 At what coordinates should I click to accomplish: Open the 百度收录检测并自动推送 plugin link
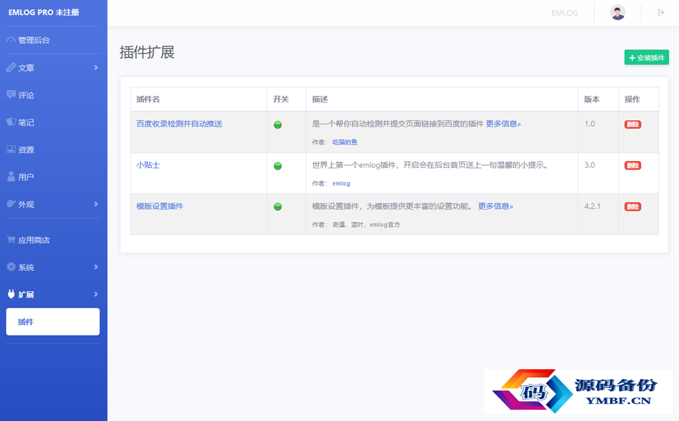tap(179, 123)
